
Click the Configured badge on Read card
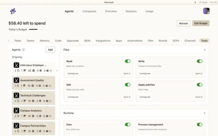pyautogui.click(x=73, y=73)
